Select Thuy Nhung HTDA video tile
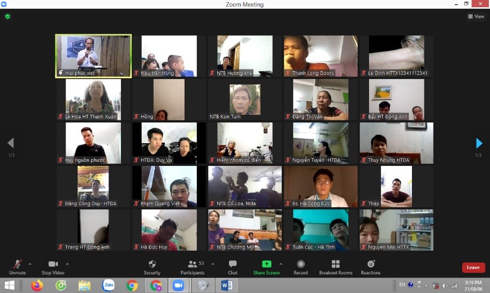Screen dimensions: 490x293 [x=396, y=143]
